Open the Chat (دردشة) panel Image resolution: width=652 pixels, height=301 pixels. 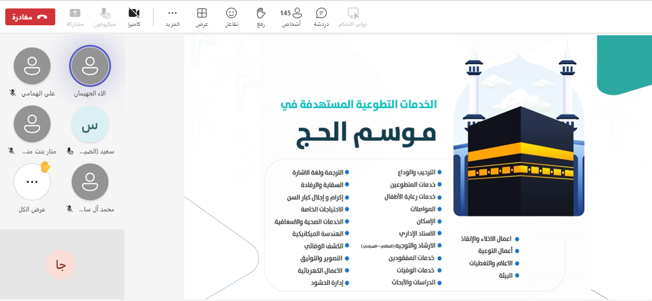321,13
